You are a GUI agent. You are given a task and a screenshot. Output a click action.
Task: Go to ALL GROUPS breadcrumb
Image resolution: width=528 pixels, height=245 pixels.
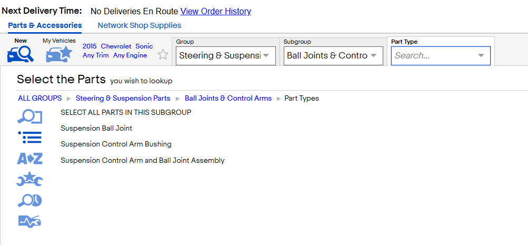pos(39,98)
